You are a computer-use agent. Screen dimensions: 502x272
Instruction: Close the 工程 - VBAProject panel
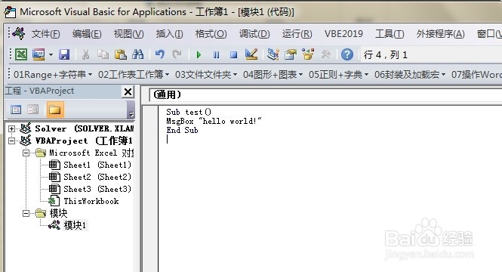128,92
